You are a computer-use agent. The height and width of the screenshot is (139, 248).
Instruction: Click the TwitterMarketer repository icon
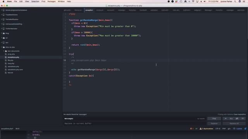tap(3, 29)
